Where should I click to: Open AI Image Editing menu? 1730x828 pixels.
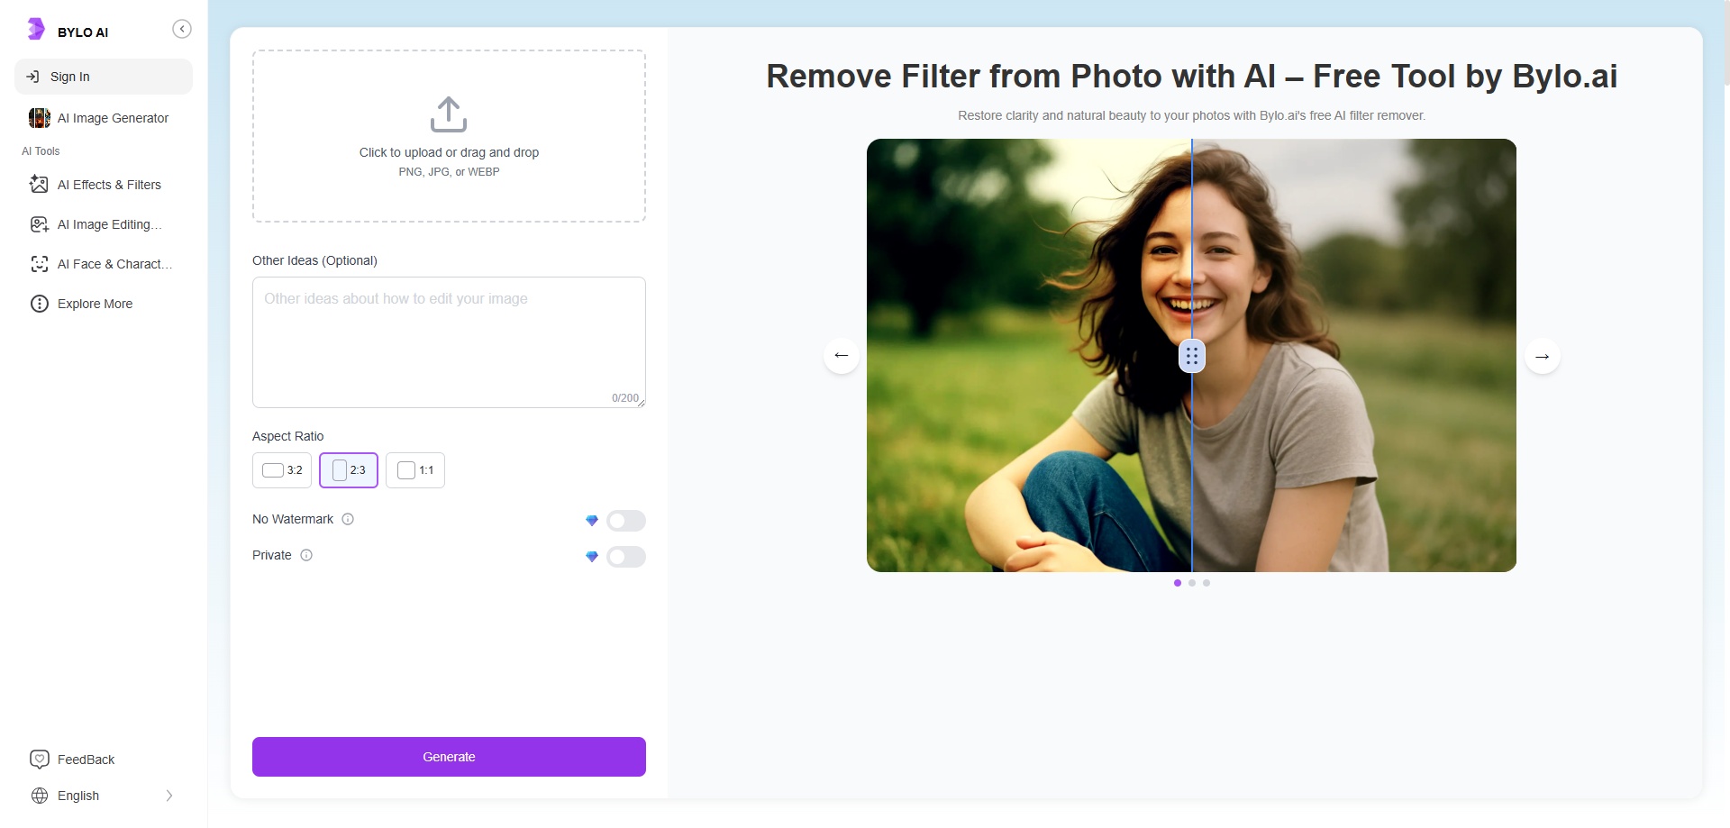pos(104,224)
